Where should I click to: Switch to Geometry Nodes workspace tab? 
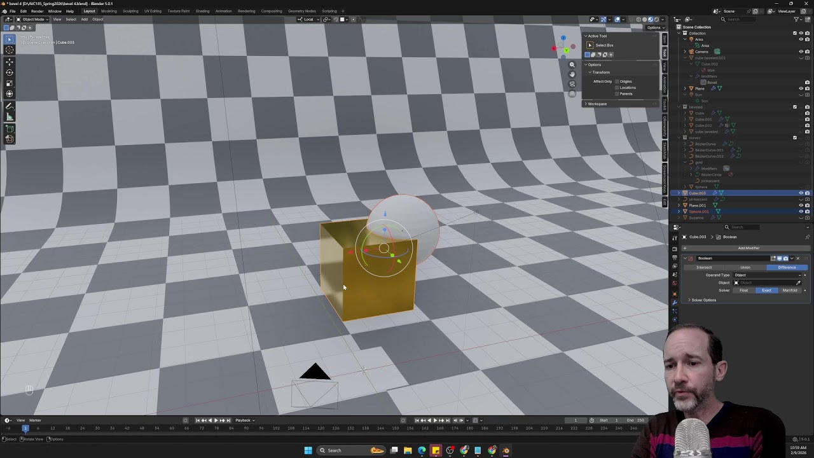click(x=301, y=11)
